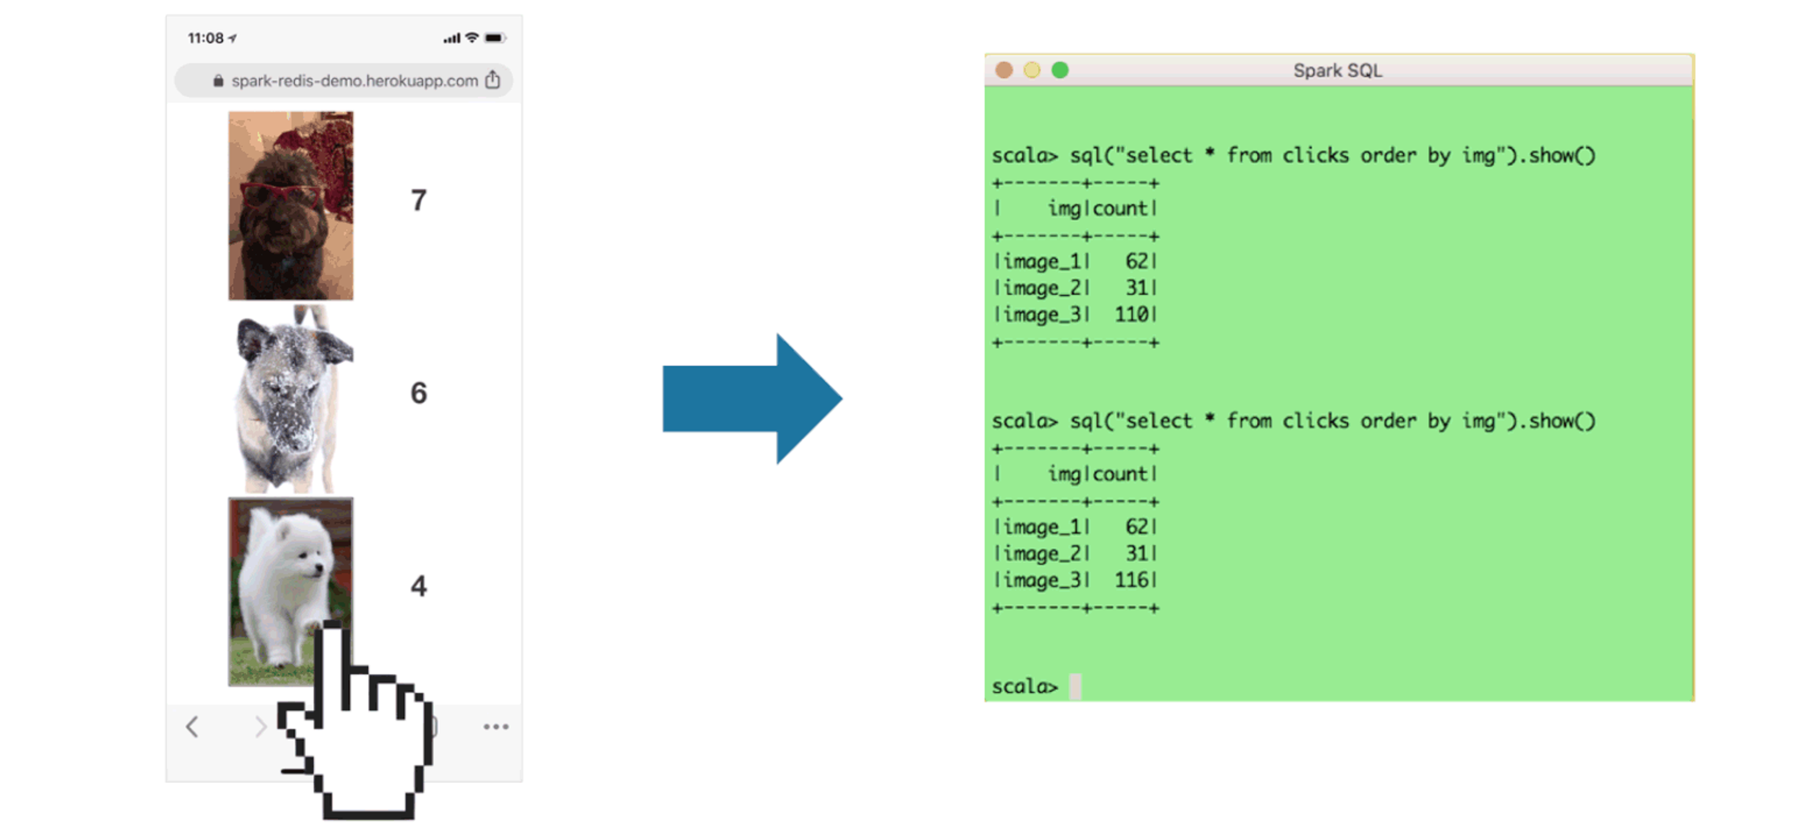
Task: Tap the white fluffy puppy image
Action: (291, 591)
